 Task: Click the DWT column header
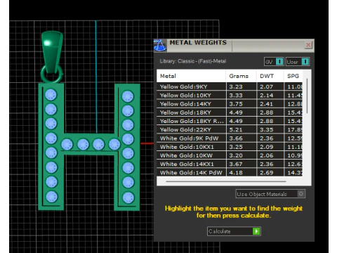270,76
